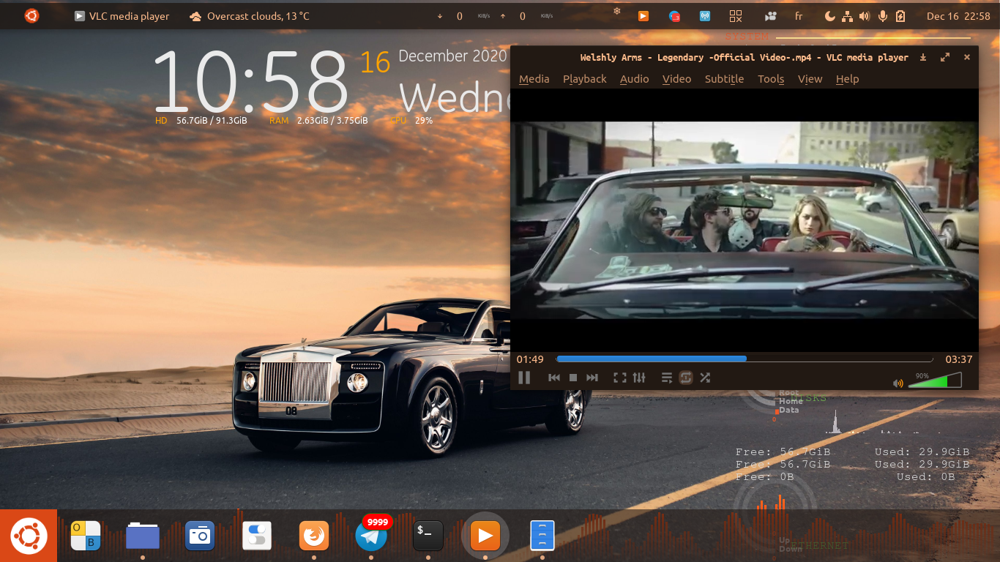Screen dimensions: 1000x562
Task: Open Files folder icon in dock
Action: click(x=143, y=536)
